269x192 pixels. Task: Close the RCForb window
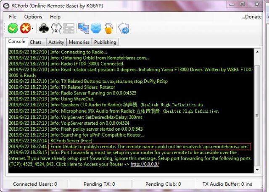[257, 4]
